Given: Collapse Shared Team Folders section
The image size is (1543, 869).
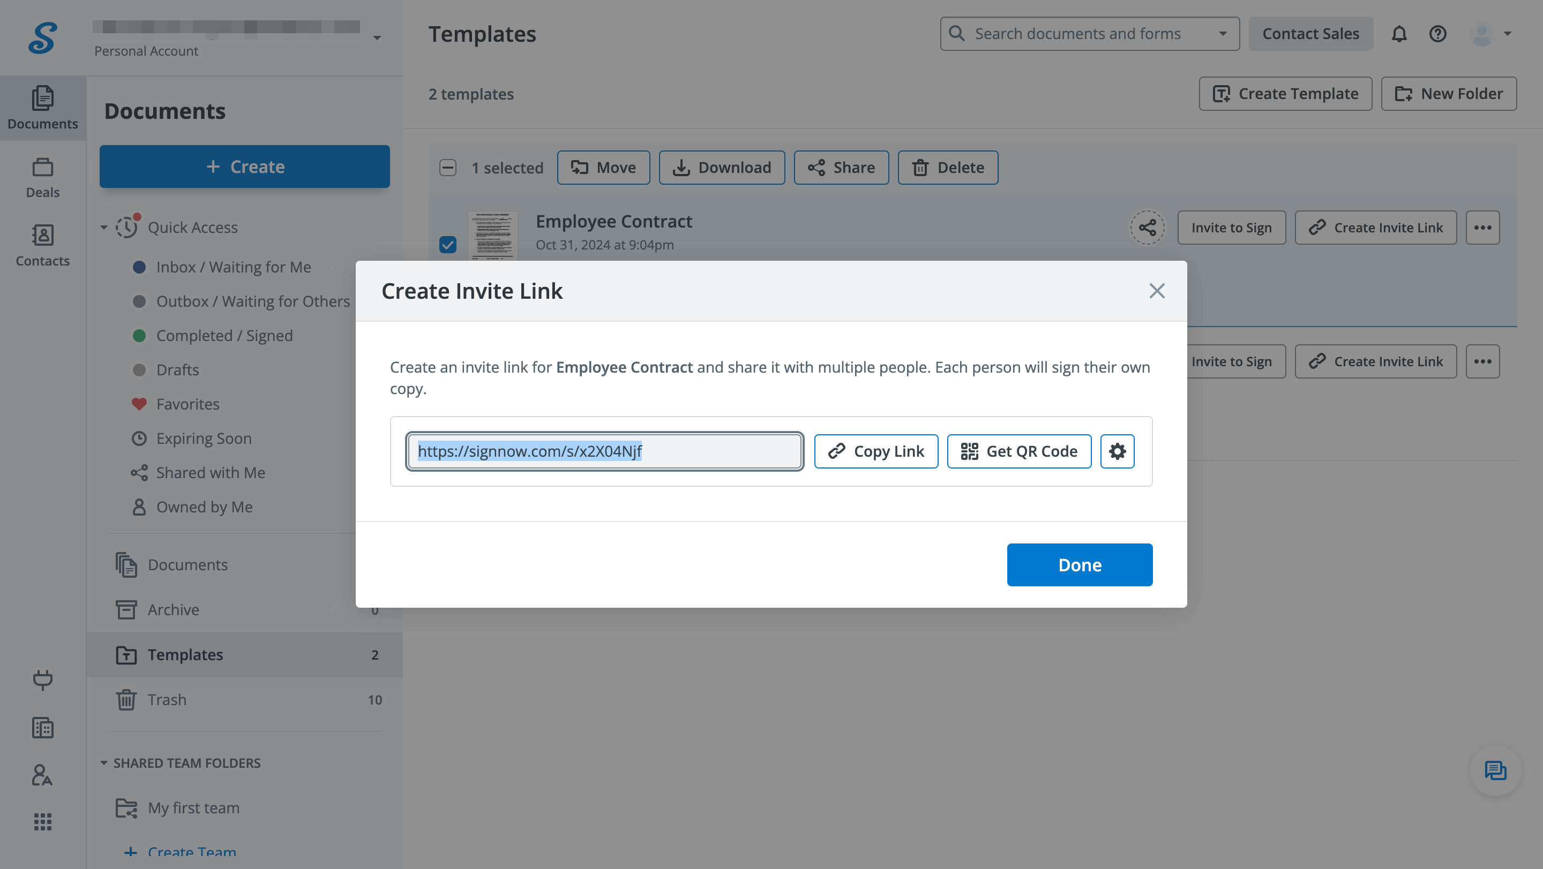Looking at the screenshot, I should (103, 763).
